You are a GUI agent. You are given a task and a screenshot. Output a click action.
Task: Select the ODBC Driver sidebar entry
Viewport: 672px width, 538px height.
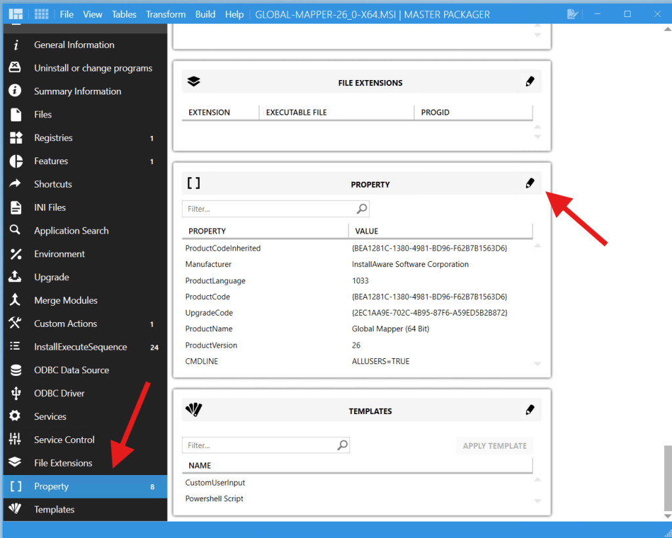59,393
